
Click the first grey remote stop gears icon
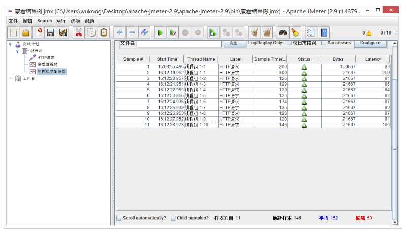[x=226, y=32]
